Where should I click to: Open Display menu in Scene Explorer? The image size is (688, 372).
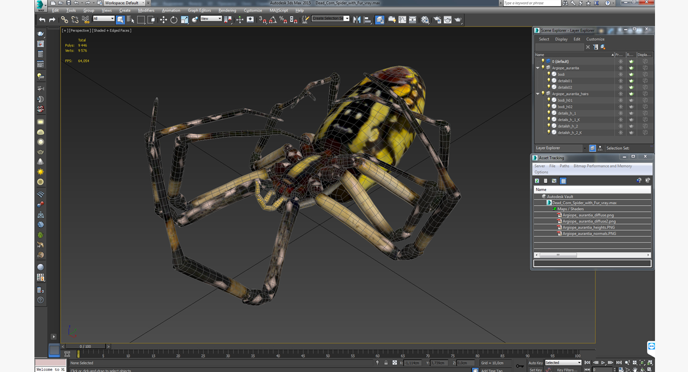[562, 39]
